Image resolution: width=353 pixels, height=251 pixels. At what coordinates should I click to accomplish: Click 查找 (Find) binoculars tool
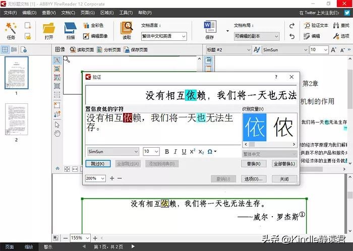341,25
